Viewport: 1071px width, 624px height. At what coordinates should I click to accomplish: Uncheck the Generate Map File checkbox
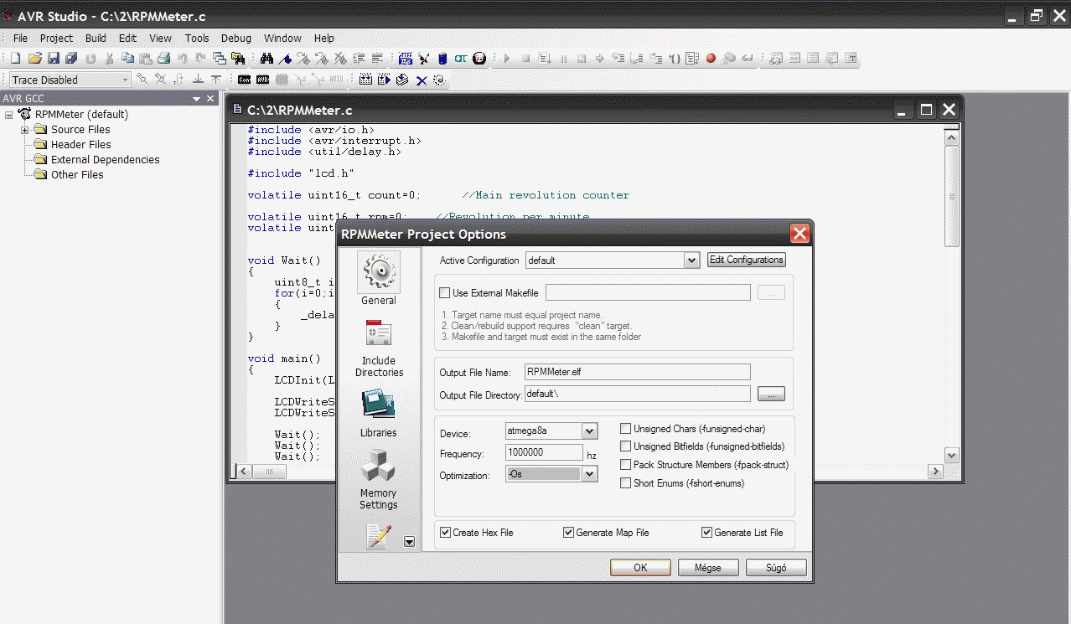point(568,533)
